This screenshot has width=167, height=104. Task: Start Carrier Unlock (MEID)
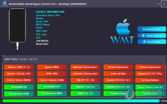coord(19,80)
